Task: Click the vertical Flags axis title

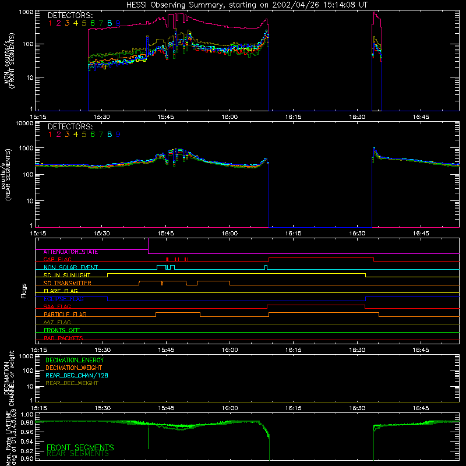Action: pos(24,291)
